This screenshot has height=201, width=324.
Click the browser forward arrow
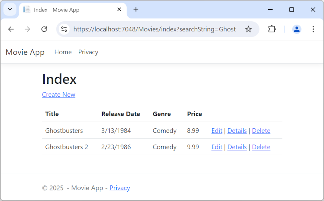click(28, 29)
